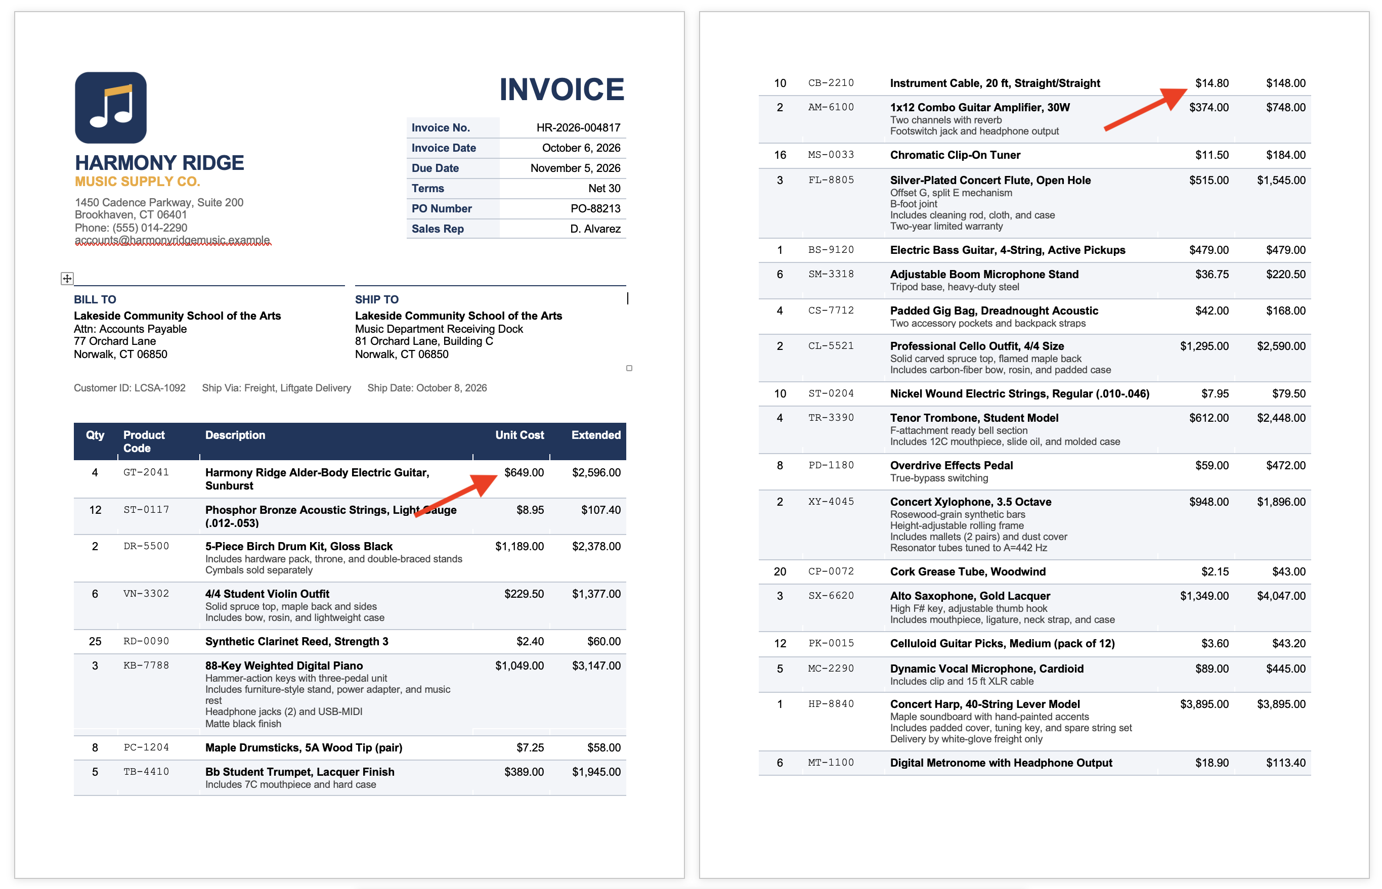Image resolution: width=1382 pixels, height=889 pixels.
Task: Click the table resize handle square
Action: click(629, 368)
